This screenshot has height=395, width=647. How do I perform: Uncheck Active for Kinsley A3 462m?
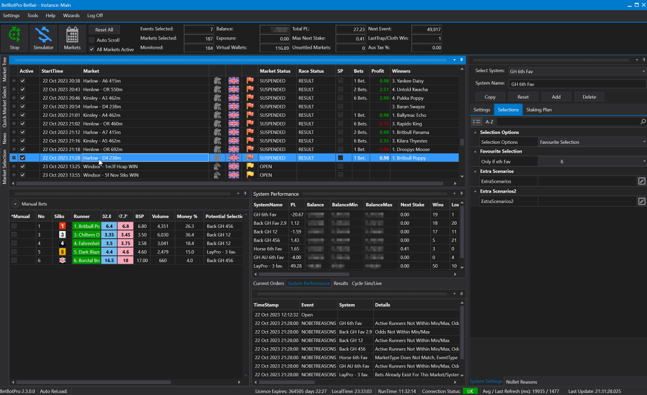23,98
